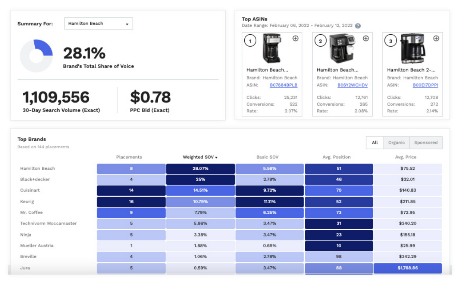This screenshot has width=461, height=288.
Task: Add first Hamilton Beach ASIN with plus icon
Action: tap(295, 38)
